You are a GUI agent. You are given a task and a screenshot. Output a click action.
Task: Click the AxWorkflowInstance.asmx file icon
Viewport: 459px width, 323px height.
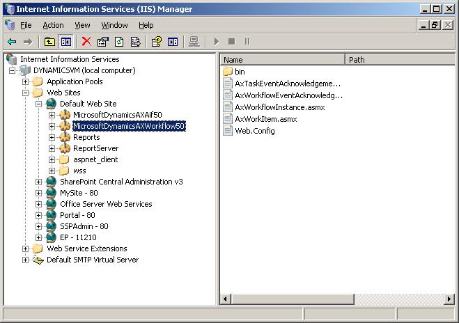[228, 107]
